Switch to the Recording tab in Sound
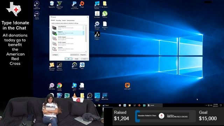 pos(58,20)
